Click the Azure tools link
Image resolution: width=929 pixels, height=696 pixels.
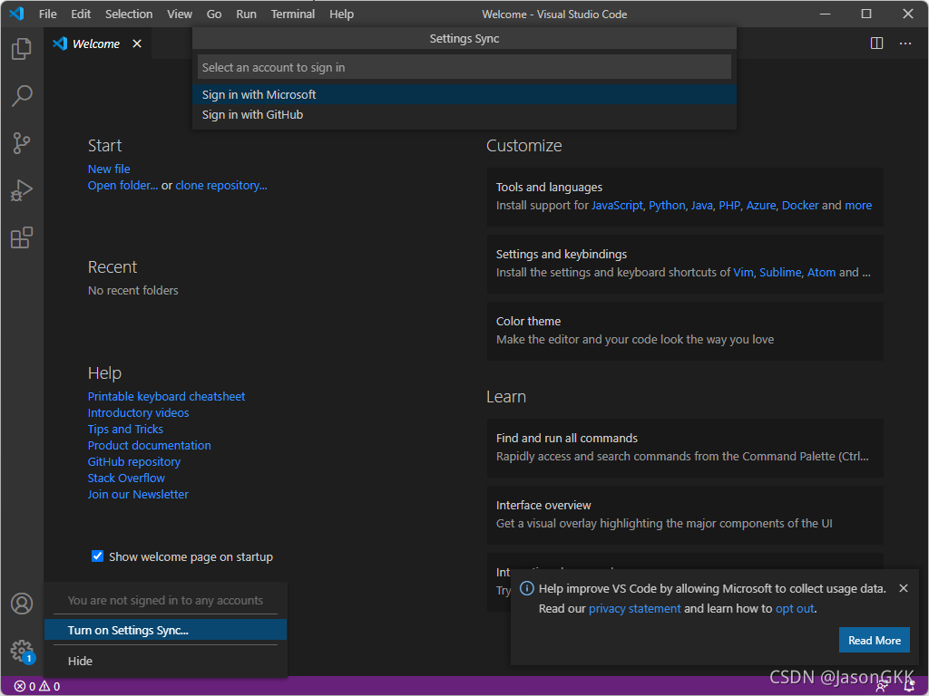pos(761,206)
